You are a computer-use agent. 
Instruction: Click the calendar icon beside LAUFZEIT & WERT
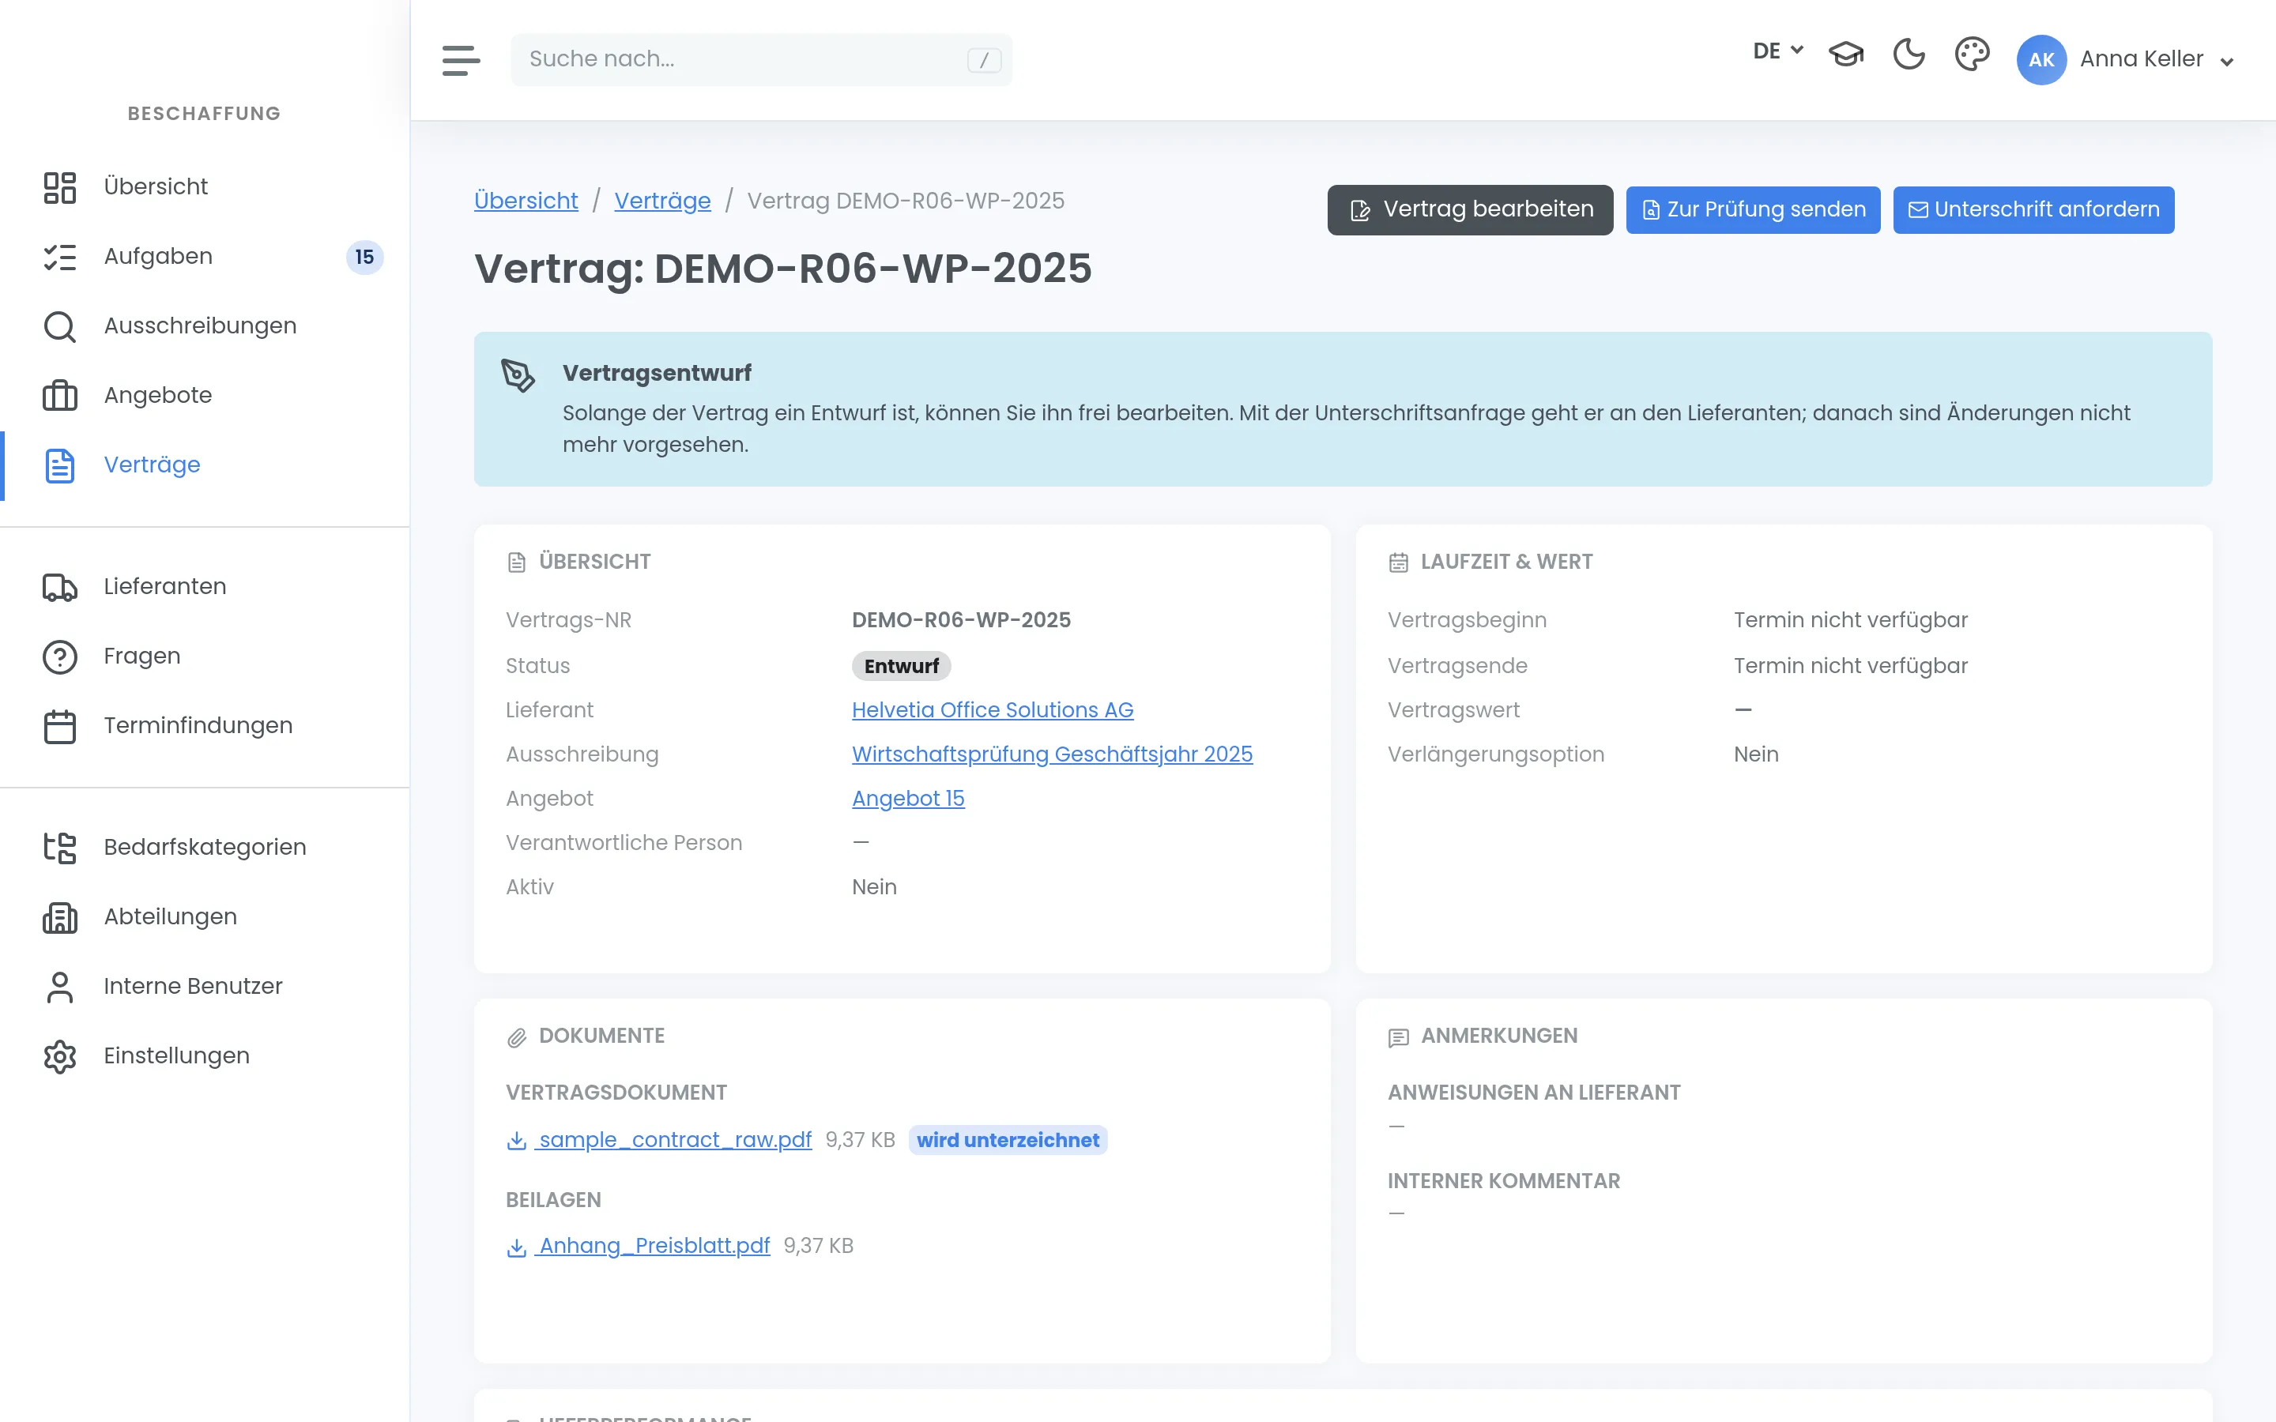coord(1397,562)
